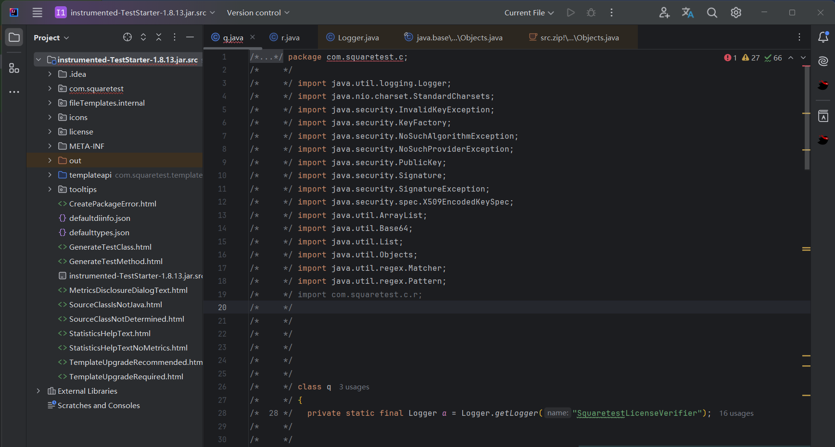Image resolution: width=835 pixels, height=447 pixels.
Task: Expand the .idea folder
Action: 50,74
